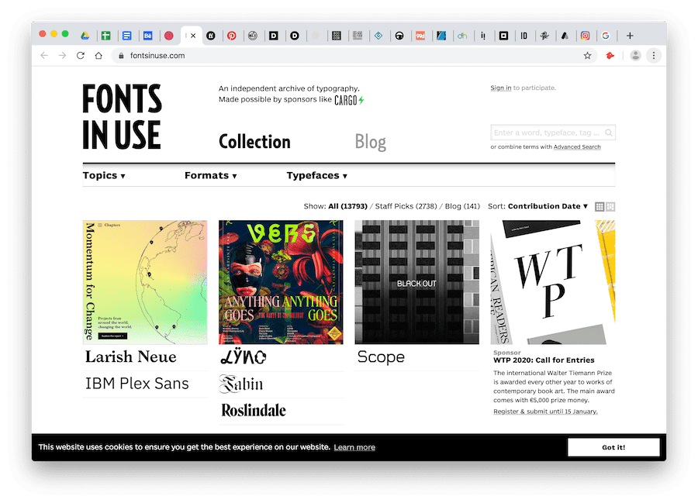Open the Fabin blackletter typeface link
Image resolution: width=698 pixels, height=503 pixels.
[241, 384]
